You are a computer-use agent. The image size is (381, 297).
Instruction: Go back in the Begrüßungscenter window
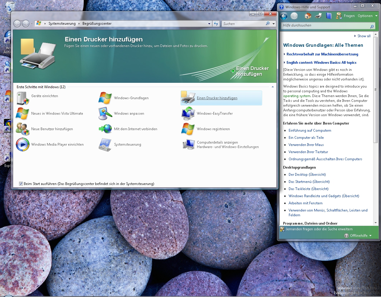tap(17, 24)
